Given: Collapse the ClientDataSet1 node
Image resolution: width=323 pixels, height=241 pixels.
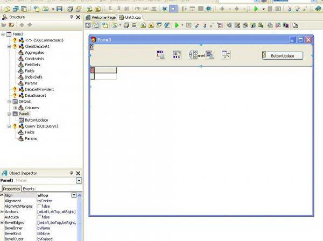Looking at the screenshot, I should pos(9,46).
